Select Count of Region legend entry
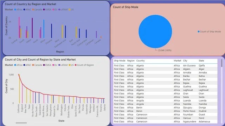 click(84, 65)
